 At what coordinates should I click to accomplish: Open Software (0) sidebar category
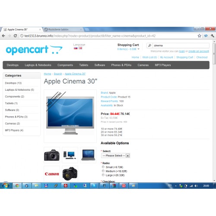[12, 110]
